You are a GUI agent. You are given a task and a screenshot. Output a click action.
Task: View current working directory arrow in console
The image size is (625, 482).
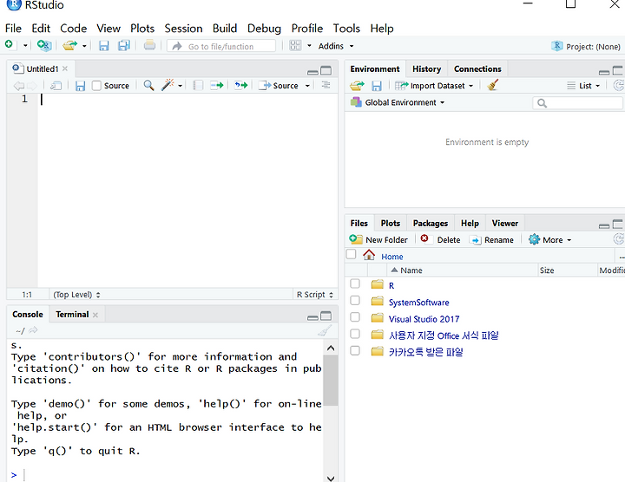coord(34,330)
